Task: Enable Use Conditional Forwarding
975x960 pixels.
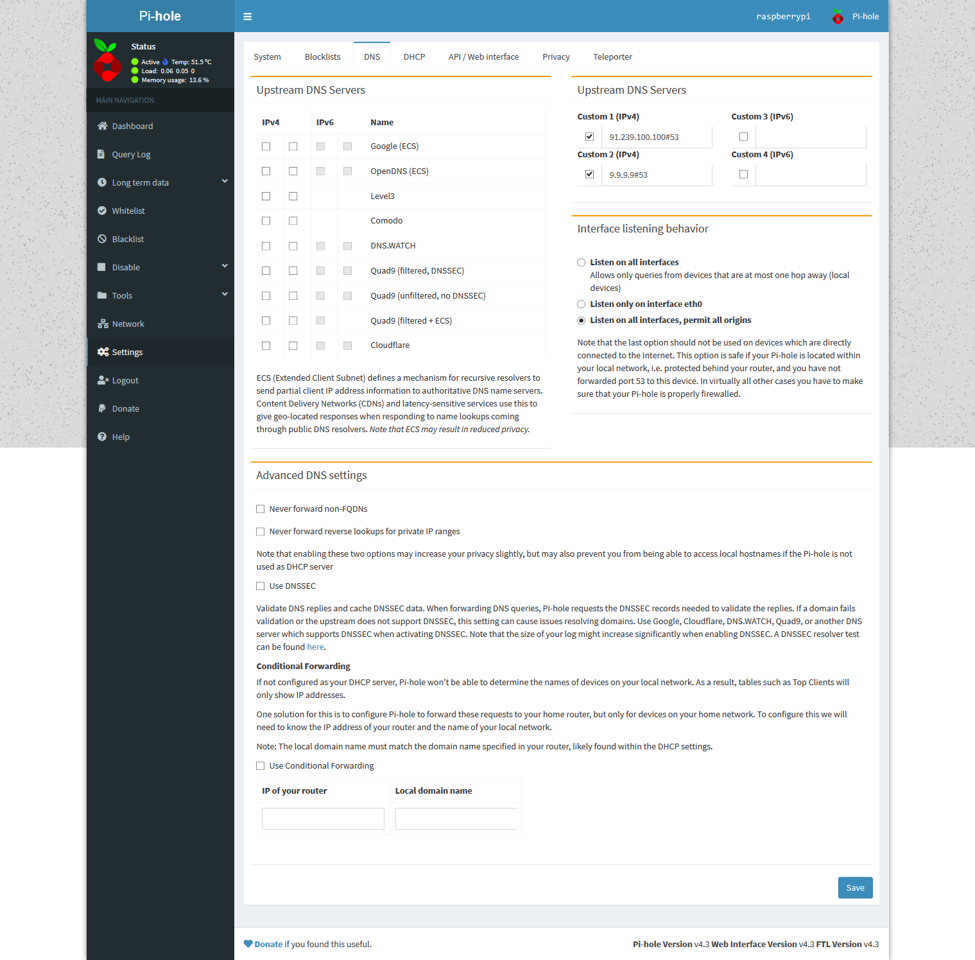Action: click(x=260, y=766)
